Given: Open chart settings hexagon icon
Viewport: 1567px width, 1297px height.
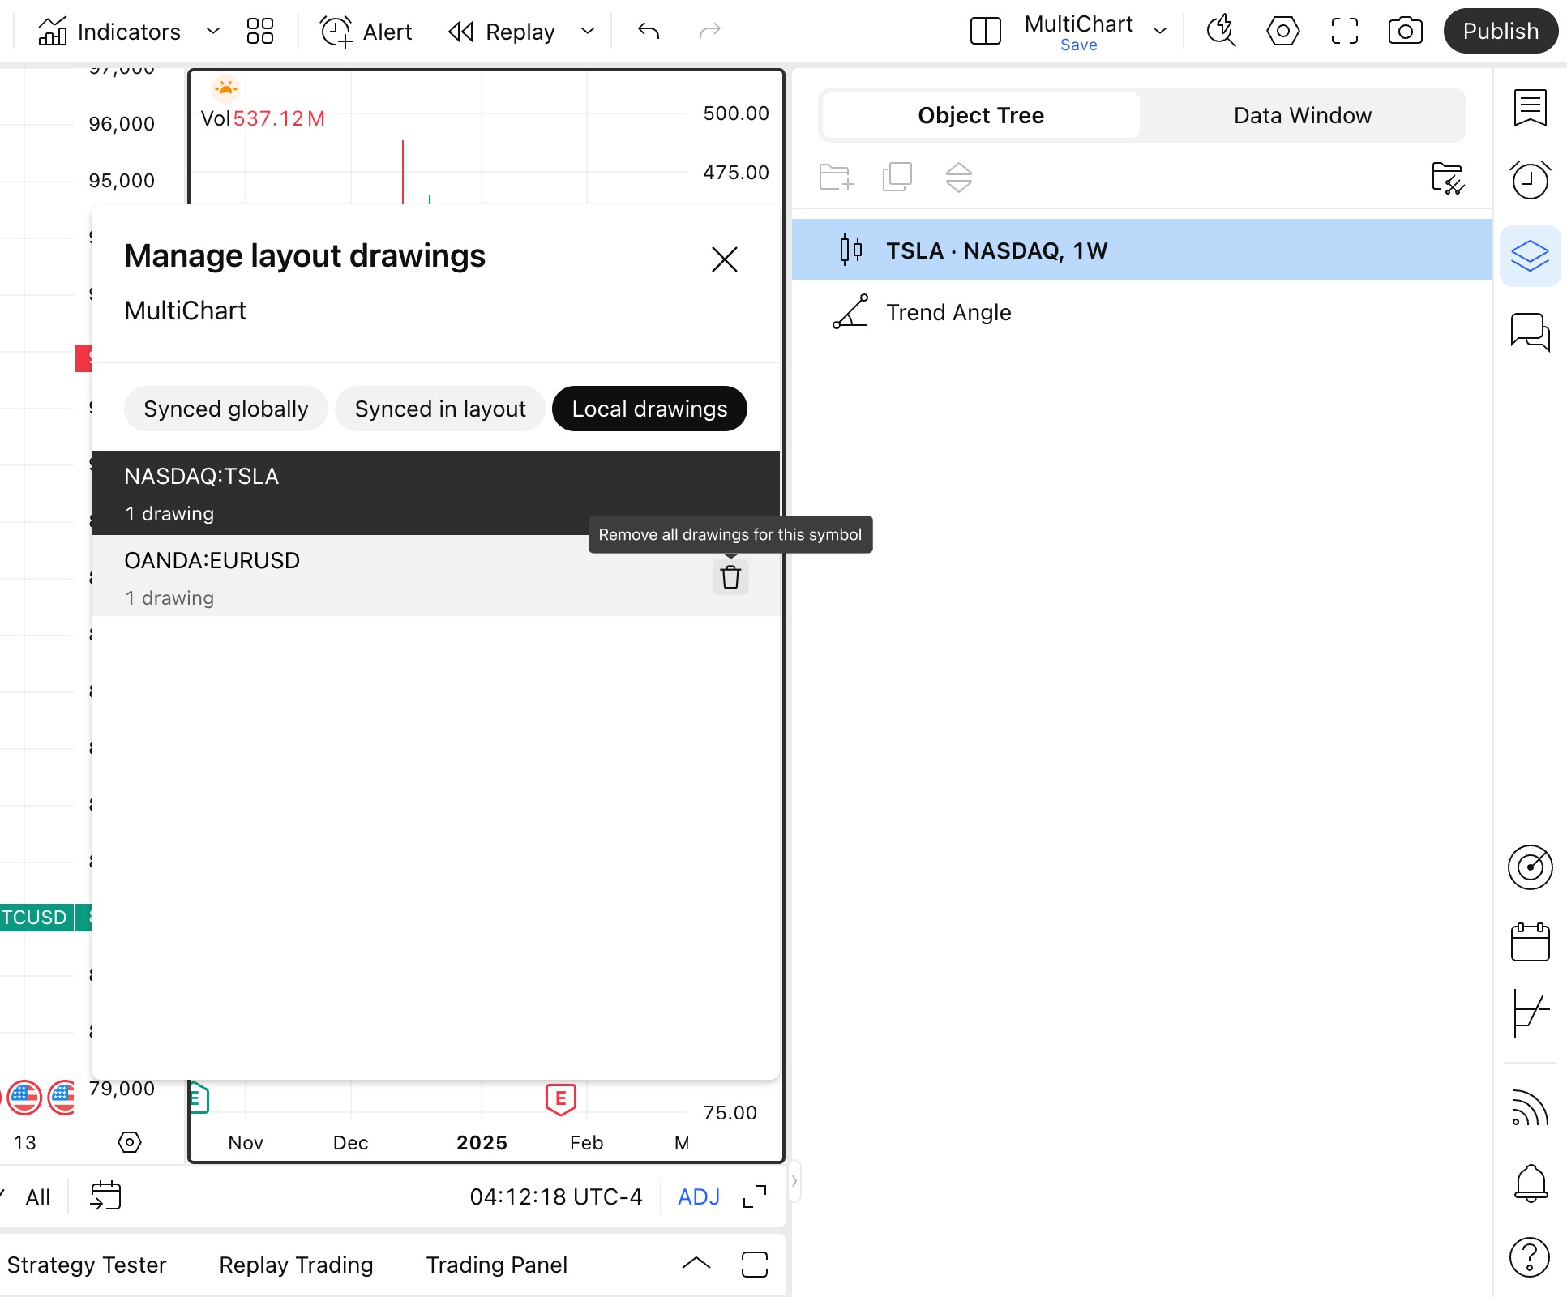Looking at the screenshot, I should [x=1282, y=32].
